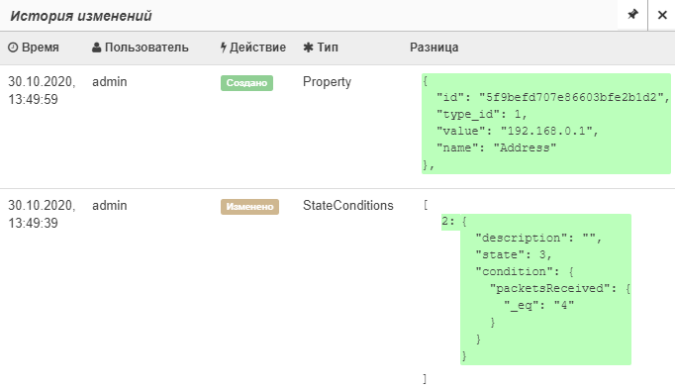Click the StateConditions type cell
Screen dimensions: 675x389
tap(347, 205)
